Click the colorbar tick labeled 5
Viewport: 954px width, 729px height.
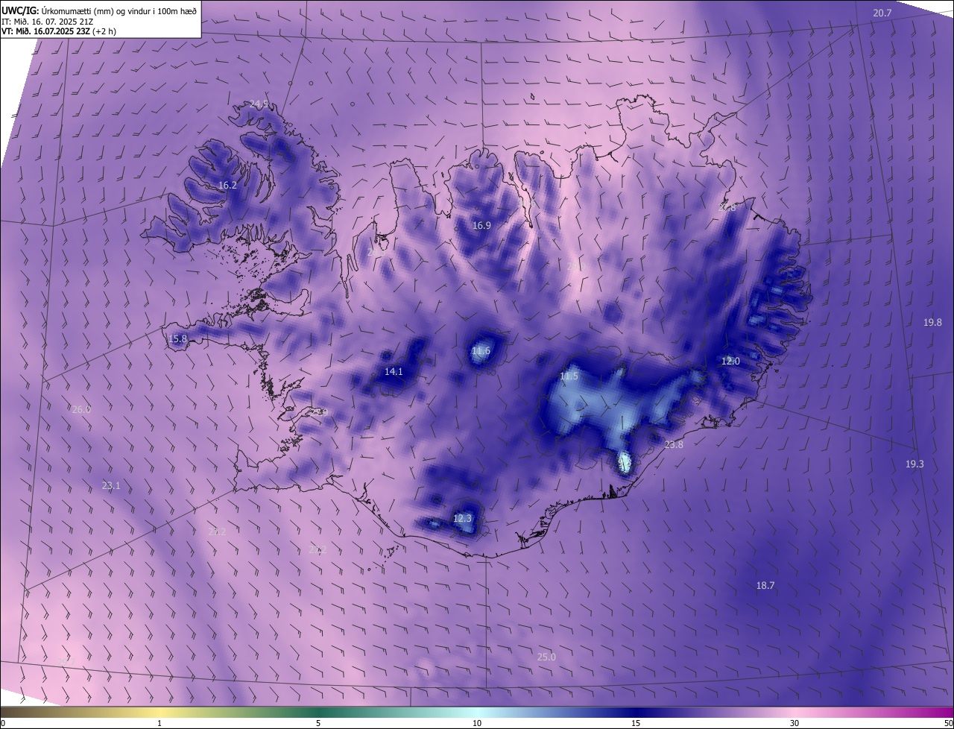click(318, 723)
